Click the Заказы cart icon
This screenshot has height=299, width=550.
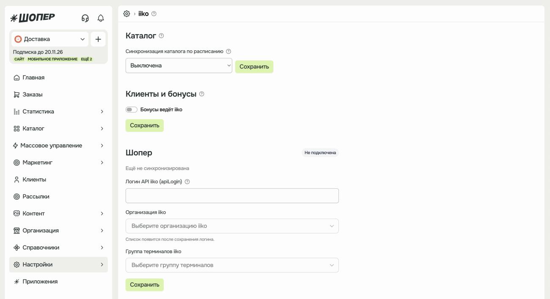[16, 95]
